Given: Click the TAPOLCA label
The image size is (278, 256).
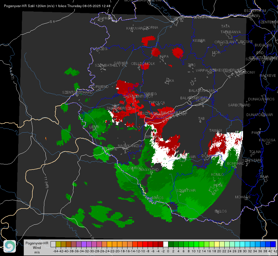Looking at the screenshot, I should point(157,103).
